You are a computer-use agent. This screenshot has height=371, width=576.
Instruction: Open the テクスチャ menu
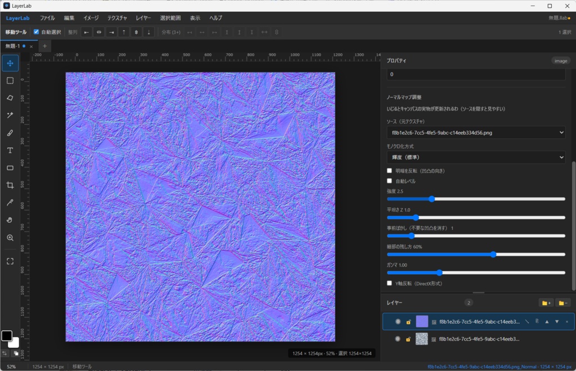117,18
